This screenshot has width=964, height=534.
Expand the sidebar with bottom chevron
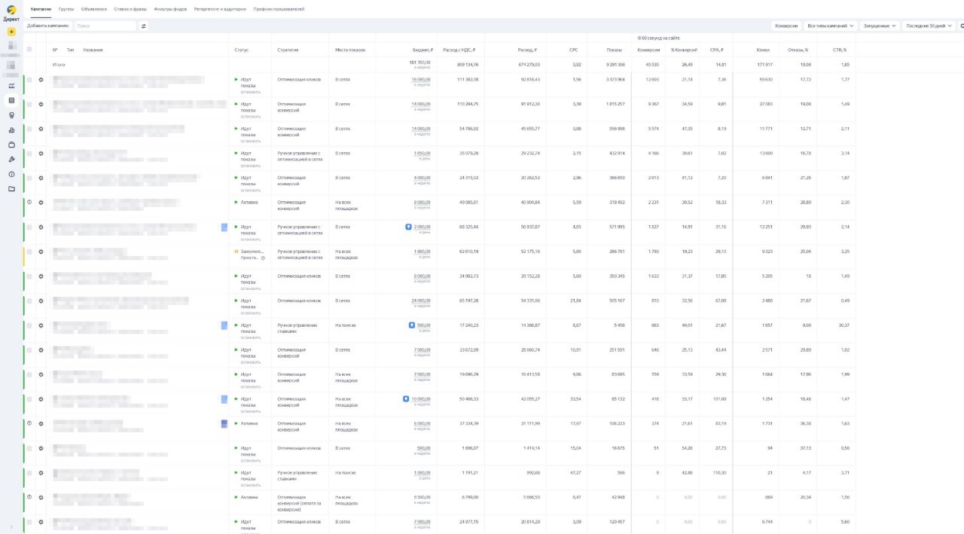tap(11, 526)
